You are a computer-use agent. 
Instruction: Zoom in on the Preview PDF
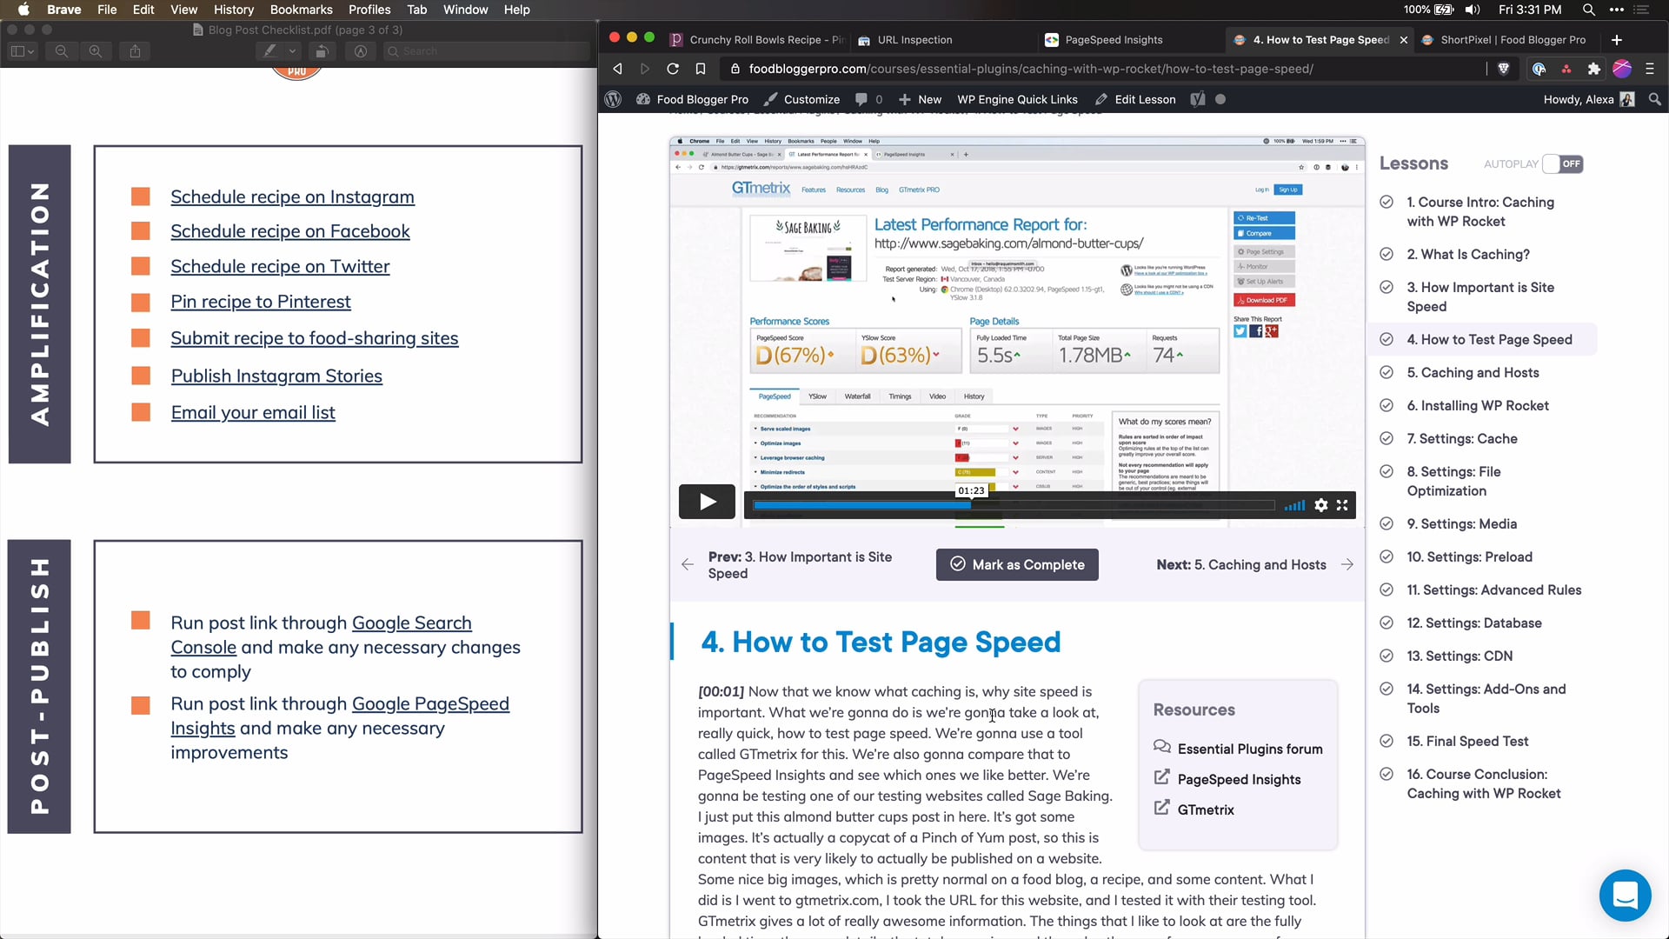96,52
